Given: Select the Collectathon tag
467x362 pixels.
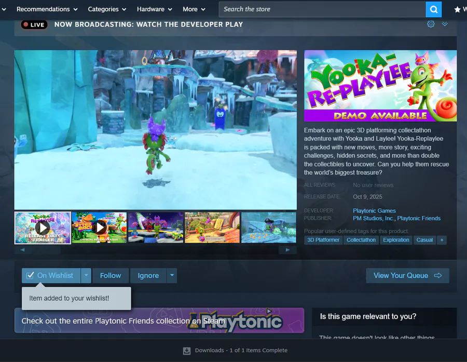Looking at the screenshot, I should [x=361, y=240].
